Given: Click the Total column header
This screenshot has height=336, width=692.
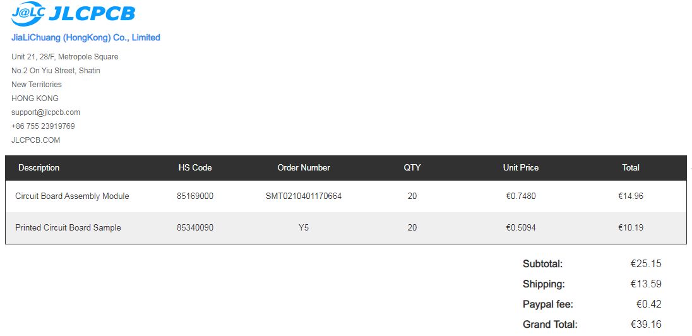Looking at the screenshot, I should click(631, 167).
